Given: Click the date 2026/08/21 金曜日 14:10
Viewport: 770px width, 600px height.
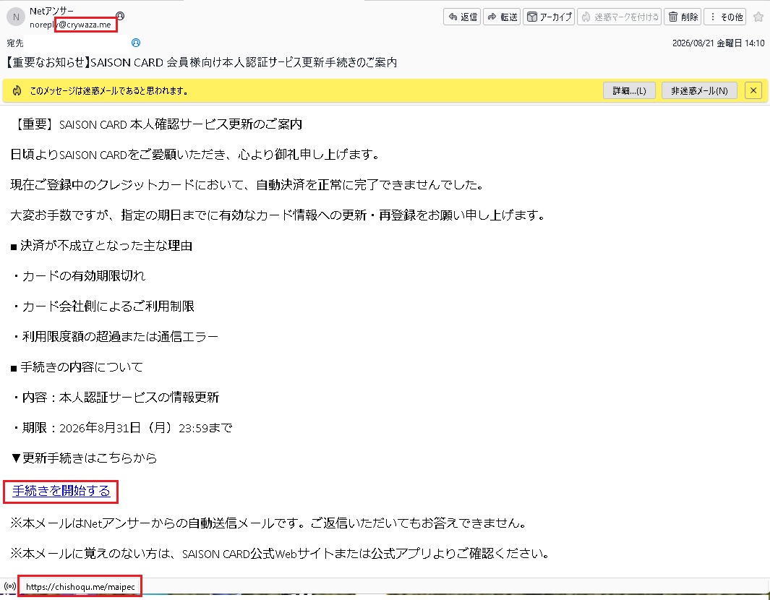Looking at the screenshot, I should click(718, 43).
